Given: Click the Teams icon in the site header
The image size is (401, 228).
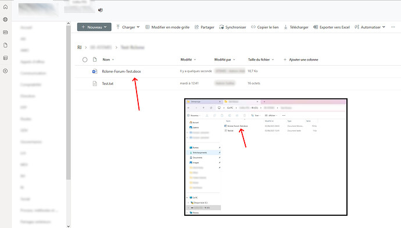Looking at the screenshot, I should pos(101,10).
